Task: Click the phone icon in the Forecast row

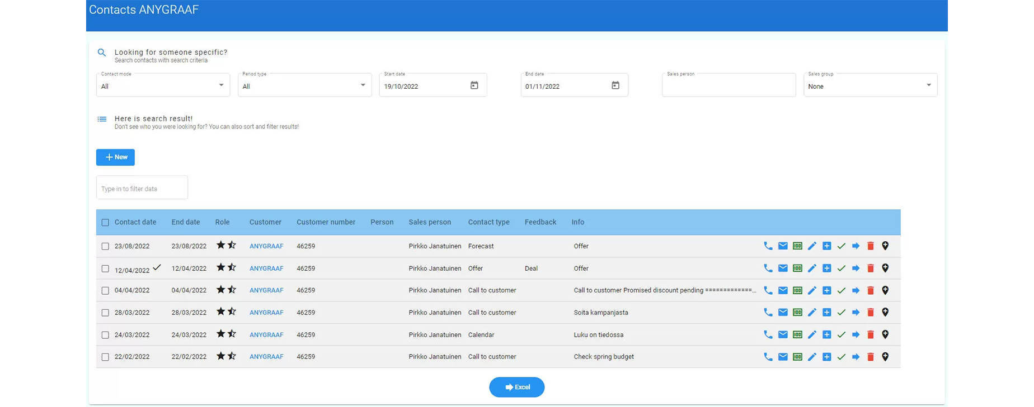Action: coord(768,246)
